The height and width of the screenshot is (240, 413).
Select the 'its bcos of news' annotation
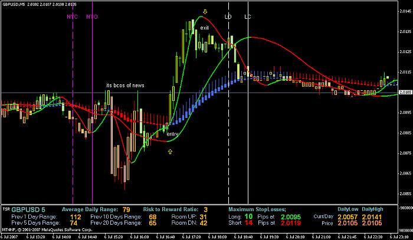125,86
